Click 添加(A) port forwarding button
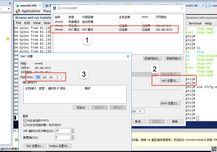 click(x=81, y=107)
